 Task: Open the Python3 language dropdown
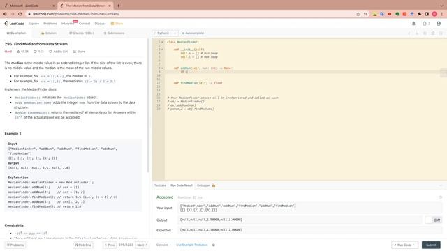(x=166, y=33)
